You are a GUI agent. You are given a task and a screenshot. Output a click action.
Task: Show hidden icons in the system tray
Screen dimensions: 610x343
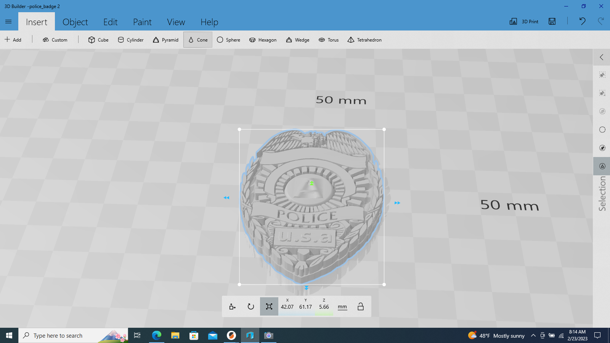(x=533, y=335)
